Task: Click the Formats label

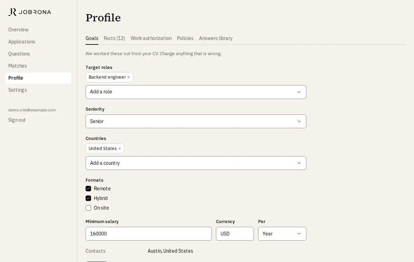Action: [x=95, y=180]
